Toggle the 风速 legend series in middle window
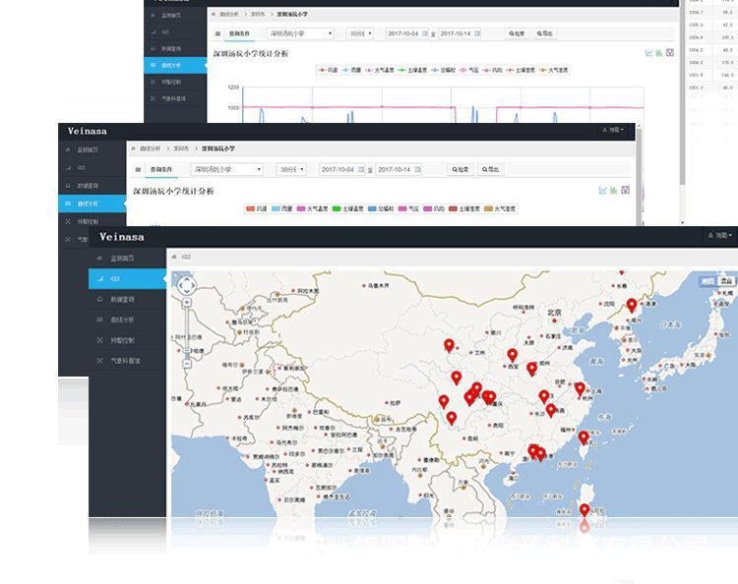 pyautogui.click(x=257, y=208)
